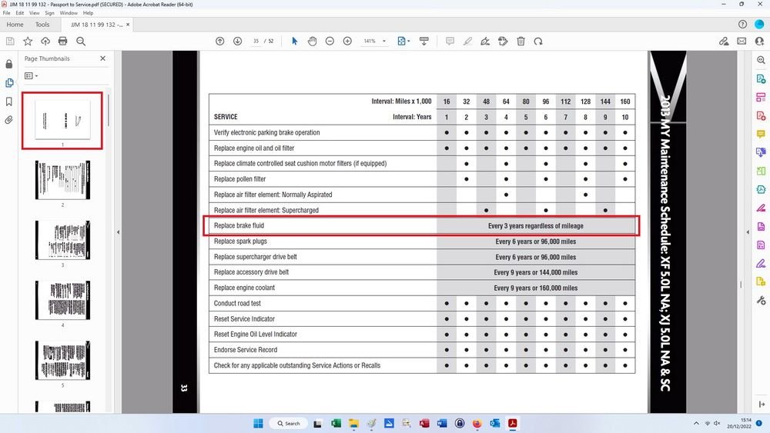Print the document using the printer icon
770x433 pixels.
tap(62, 41)
